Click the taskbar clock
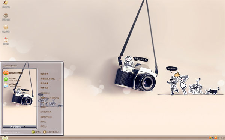 pyautogui.click(x=221, y=138)
